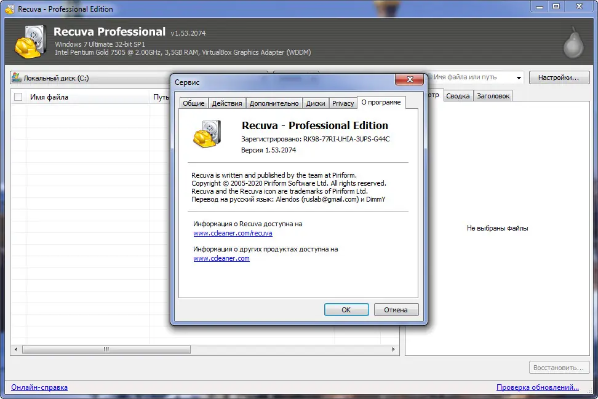Click the horizontal scrollbar thumb in file list
Viewport: 598px width, 399px height.
coord(106,349)
